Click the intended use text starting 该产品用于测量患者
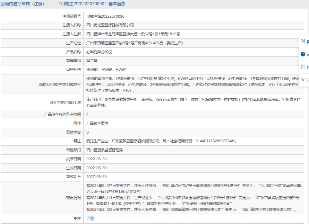309x224 pixels. (x=193, y=102)
